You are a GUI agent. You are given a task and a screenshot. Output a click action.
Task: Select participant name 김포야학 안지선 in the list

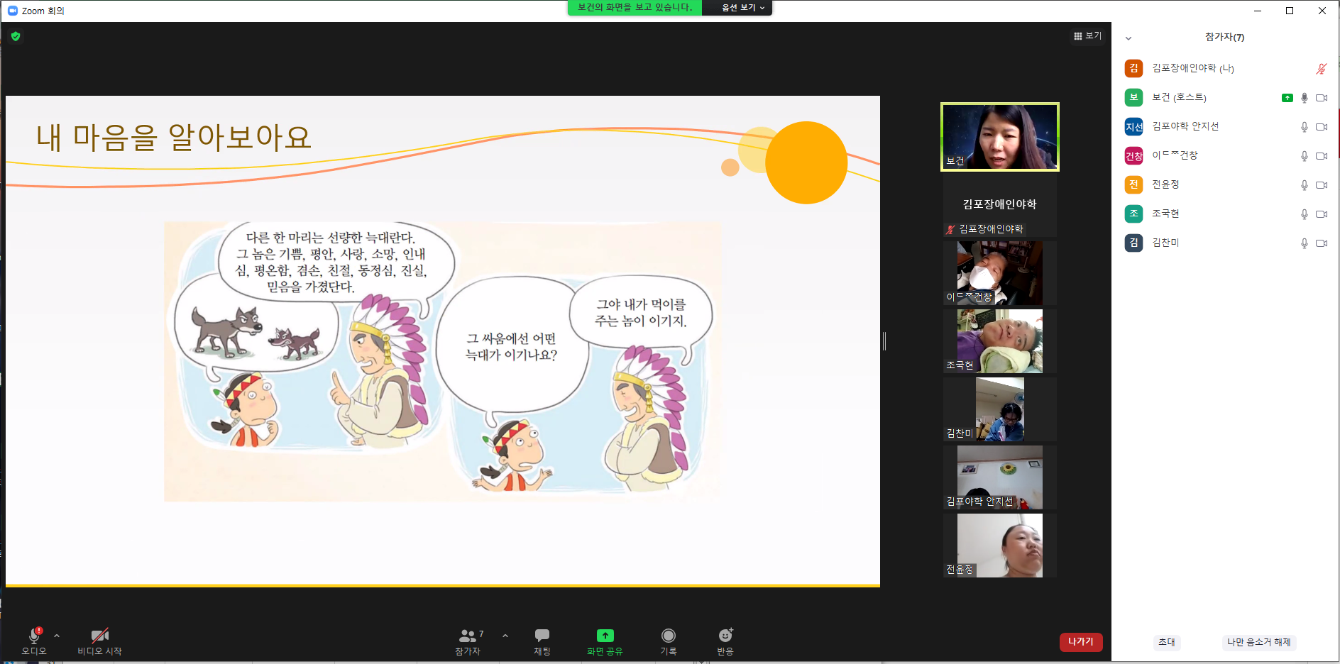point(1185,126)
